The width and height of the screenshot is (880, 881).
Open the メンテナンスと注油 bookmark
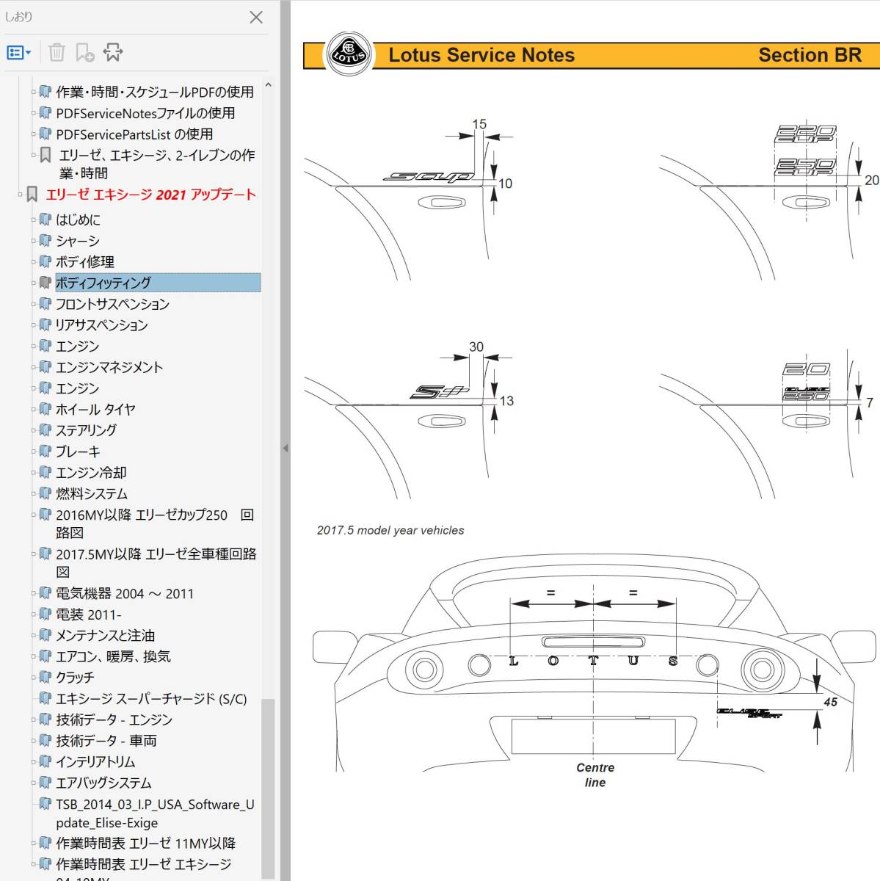coord(105,636)
